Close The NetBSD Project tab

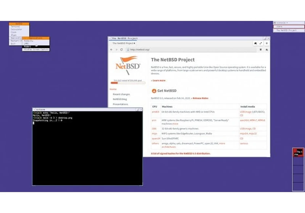[x=135, y=43]
